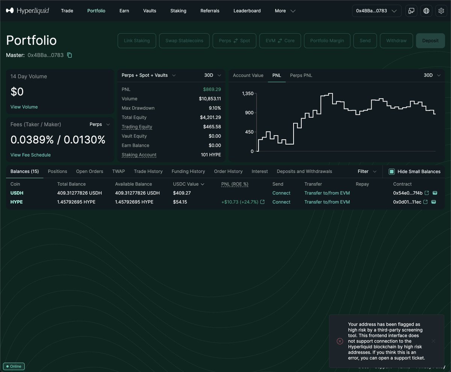Open the TWAP tab
This screenshot has width=451, height=372.
pyautogui.click(x=118, y=172)
